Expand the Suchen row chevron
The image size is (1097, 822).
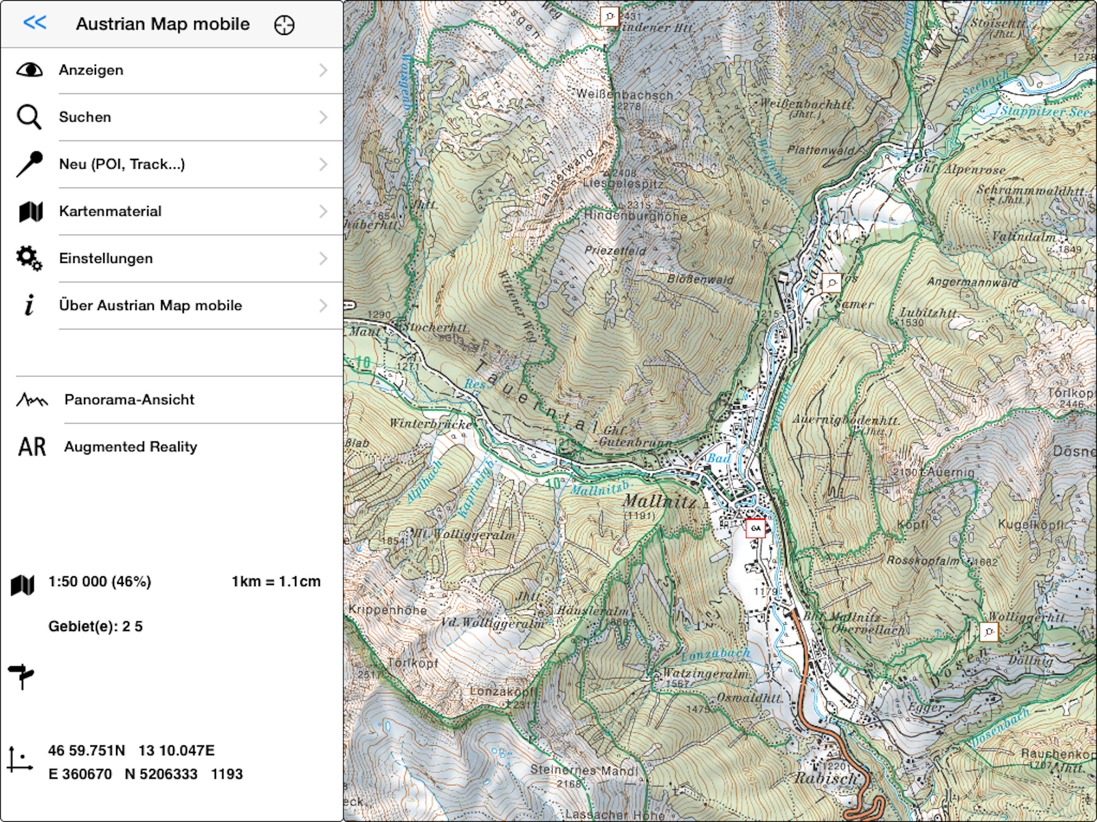323,117
